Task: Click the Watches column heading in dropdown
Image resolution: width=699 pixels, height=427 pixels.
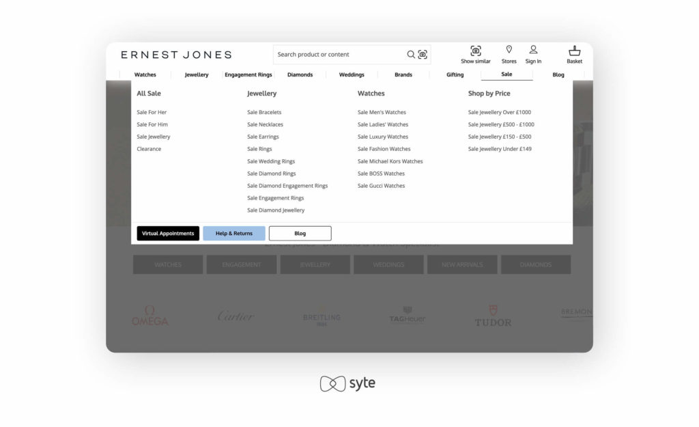Action: (371, 93)
